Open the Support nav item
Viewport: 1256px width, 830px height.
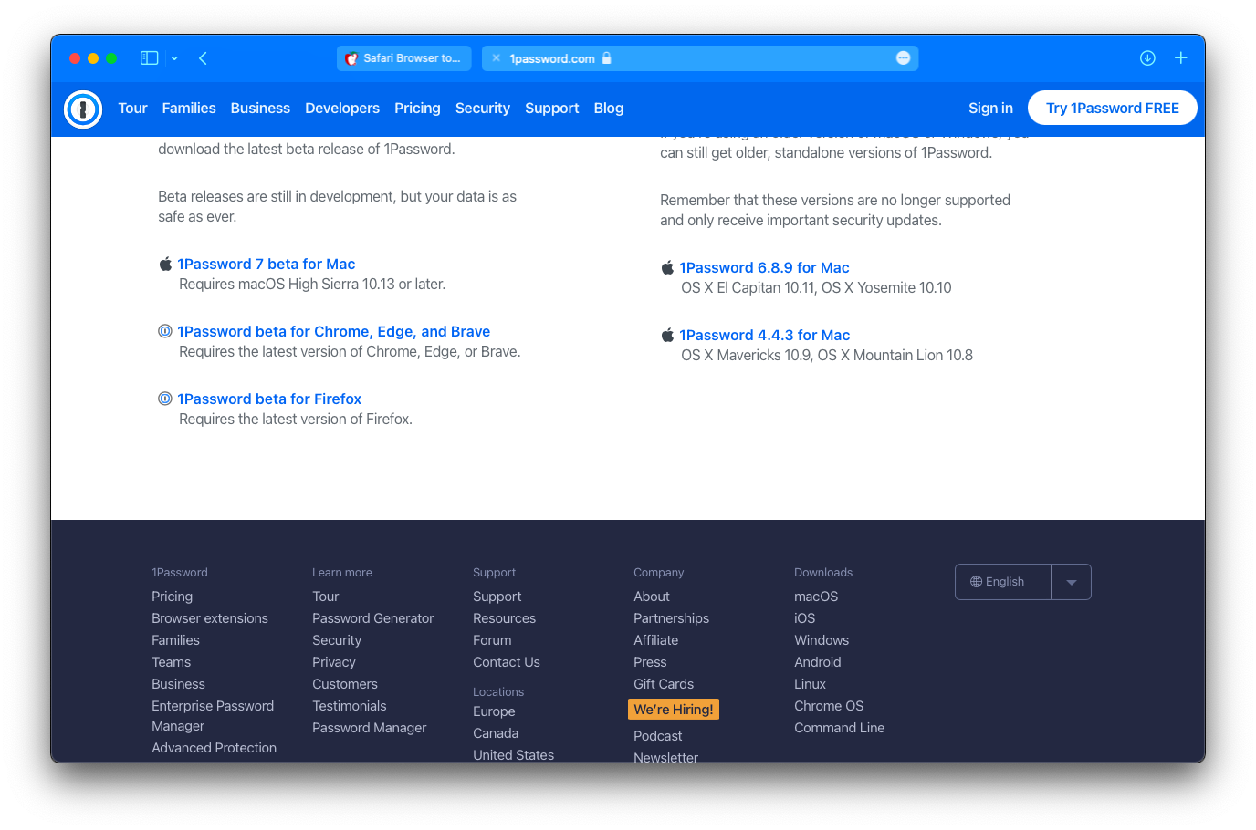(x=552, y=109)
